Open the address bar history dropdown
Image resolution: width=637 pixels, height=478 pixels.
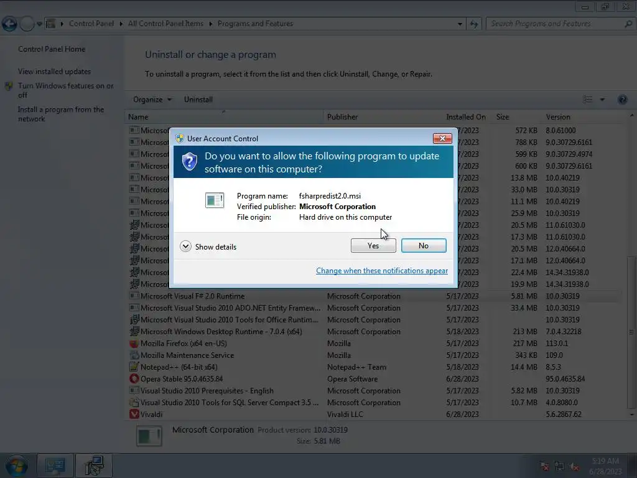coord(460,24)
